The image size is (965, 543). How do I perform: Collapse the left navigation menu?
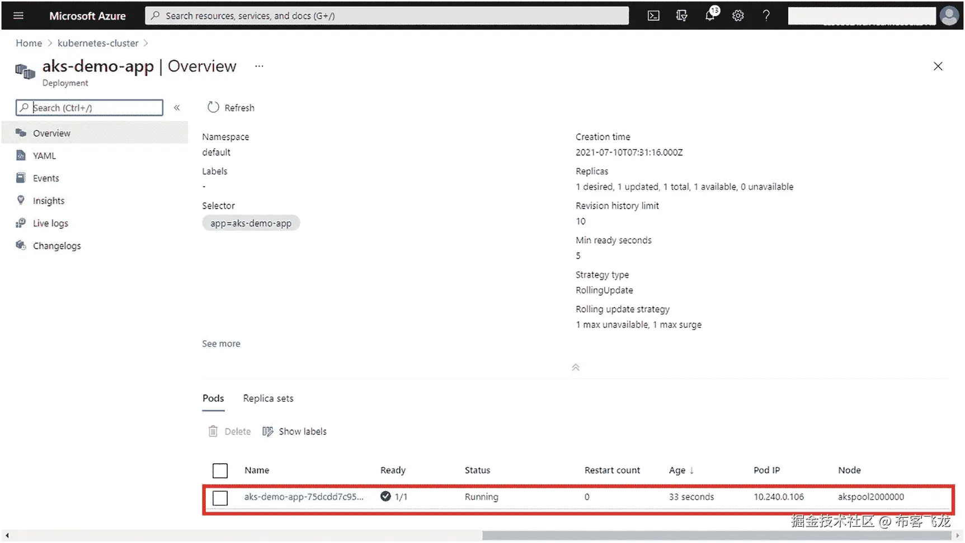tap(177, 108)
